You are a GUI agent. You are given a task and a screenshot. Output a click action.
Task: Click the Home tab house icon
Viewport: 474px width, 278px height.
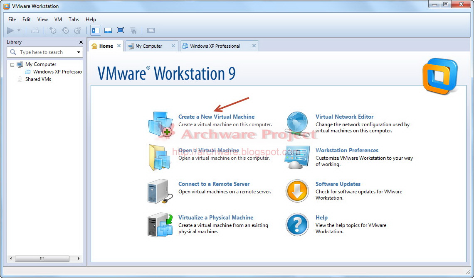click(x=94, y=46)
